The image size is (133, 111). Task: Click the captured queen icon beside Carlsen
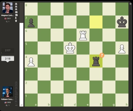16,21
